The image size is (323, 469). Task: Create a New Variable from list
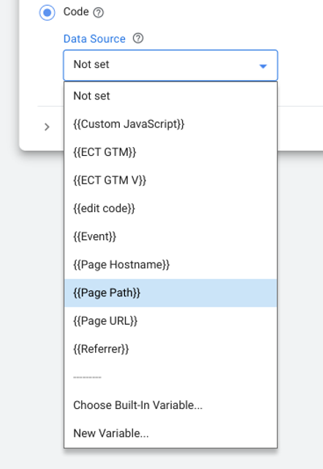click(x=170, y=433)
